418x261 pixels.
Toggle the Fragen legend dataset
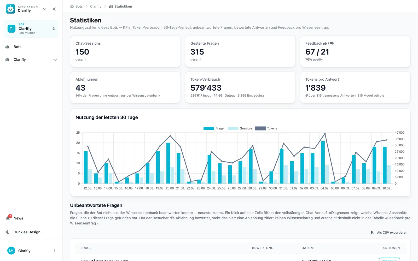click(214, 128)
